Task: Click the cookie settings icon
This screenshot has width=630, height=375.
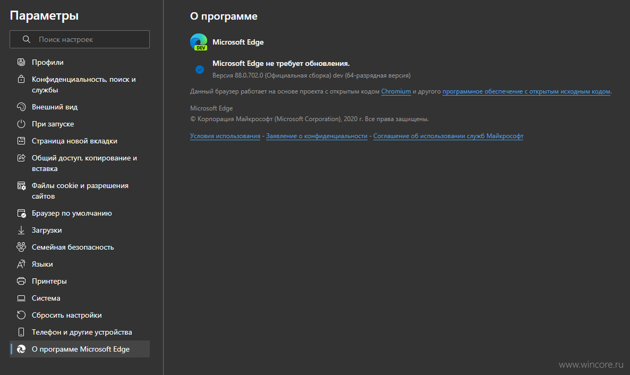Action: 21,186
